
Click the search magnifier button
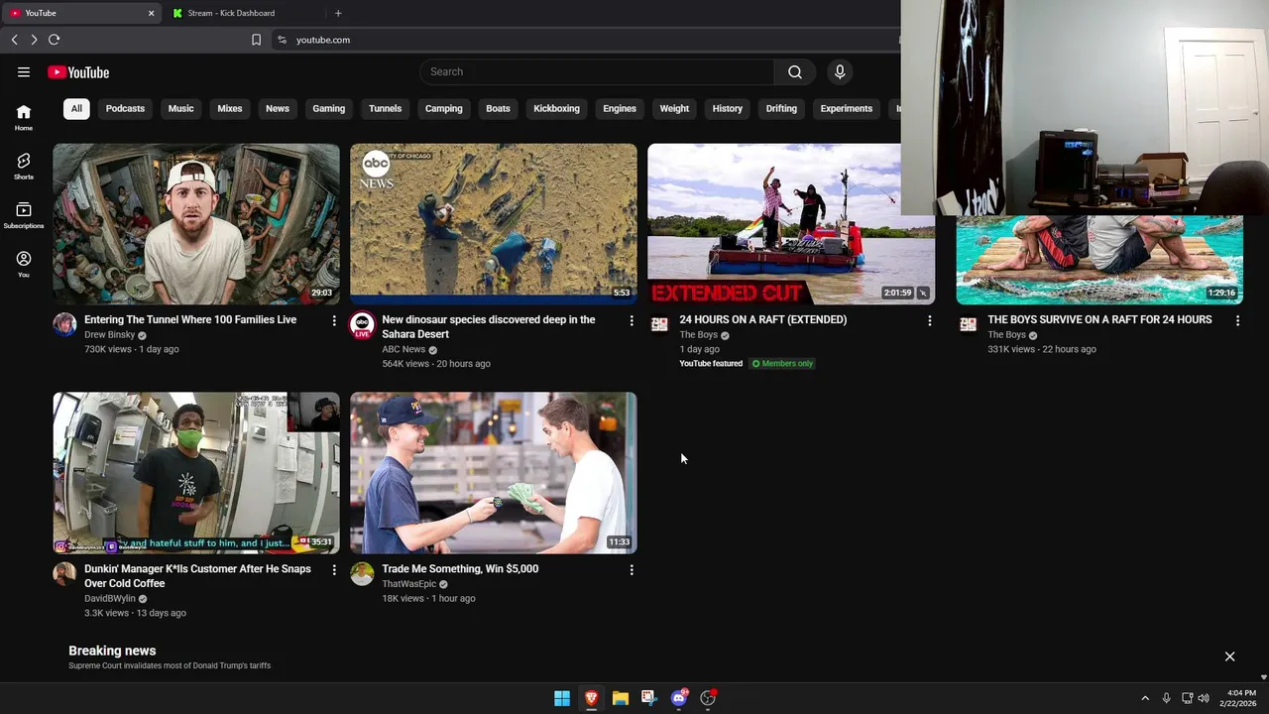[795, 71]
